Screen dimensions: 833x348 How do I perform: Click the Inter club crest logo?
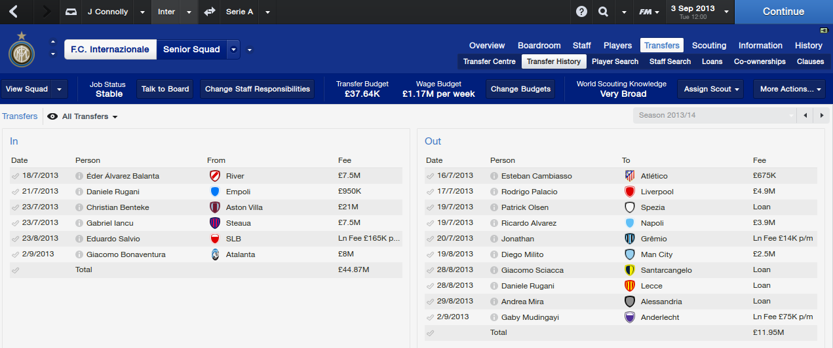[22, 50]
